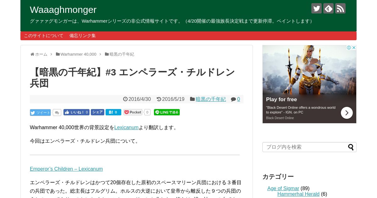Open 暗黒の千年紀 category link in post meta
This screenshot has height=198, width=377.
[x=211, y=99]
